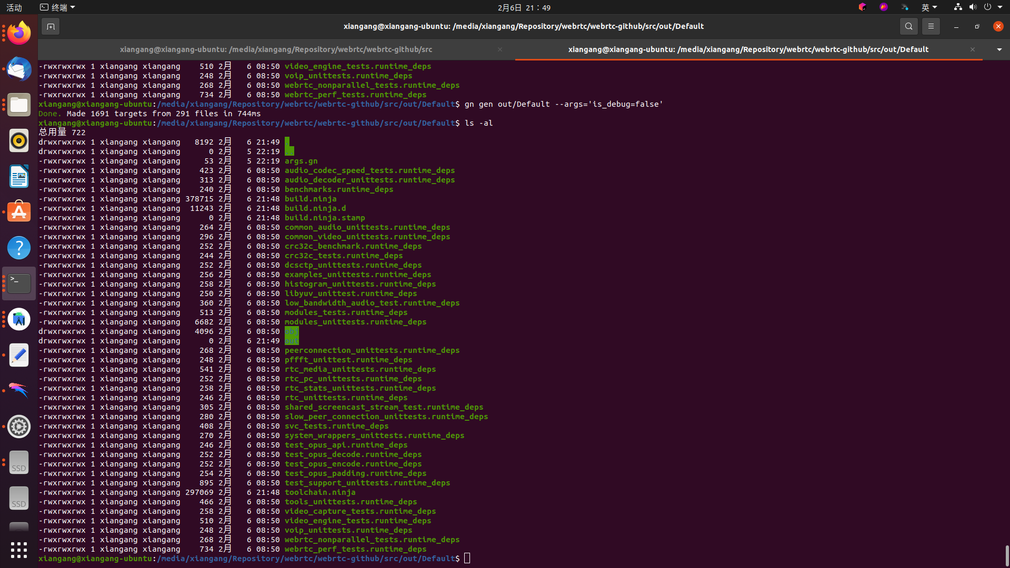
Task: Select the Terminal icon in the dock
Action: pos(19,283)
